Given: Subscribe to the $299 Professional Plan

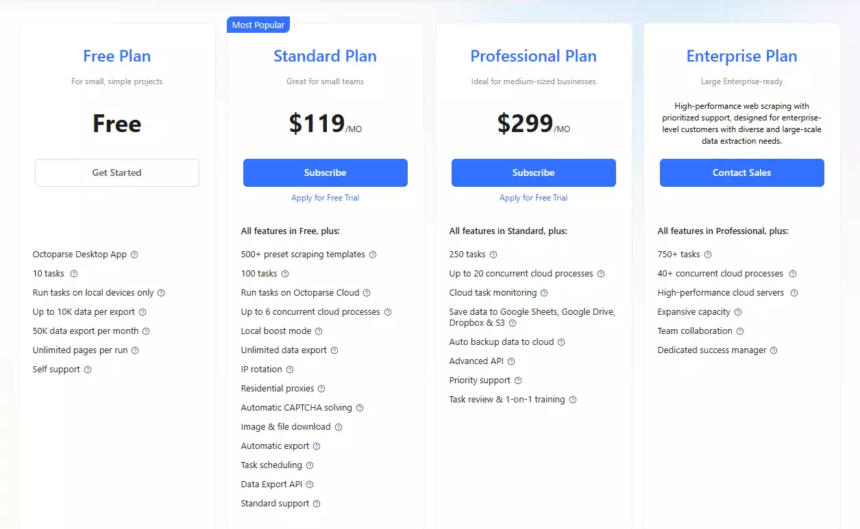Looking at the screenshot, I should click(534, 172).
